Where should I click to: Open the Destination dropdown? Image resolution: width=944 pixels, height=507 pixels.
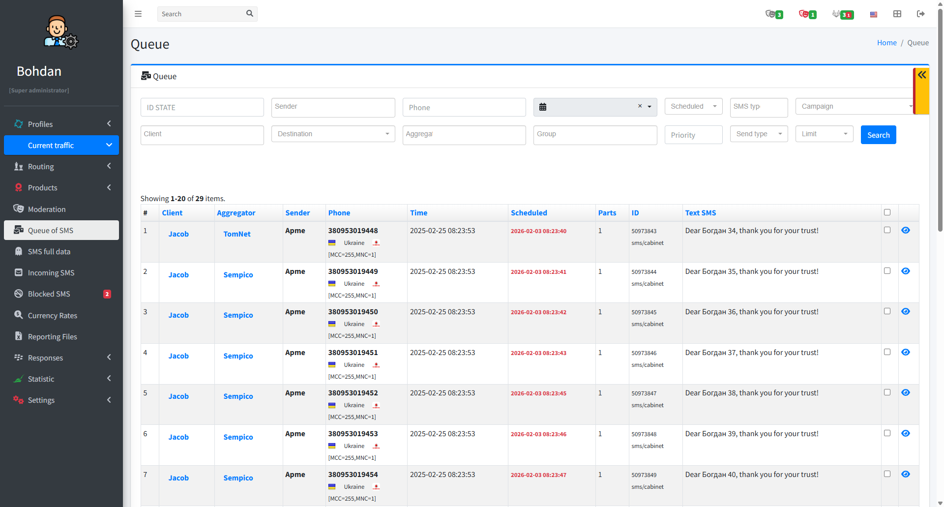(x=333, y=134)
